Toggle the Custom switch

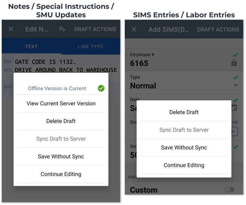coord(229,190)
